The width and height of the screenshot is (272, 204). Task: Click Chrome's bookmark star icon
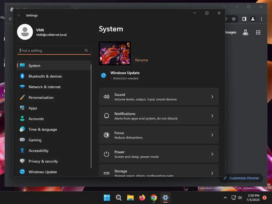click(x=234, y=19)
